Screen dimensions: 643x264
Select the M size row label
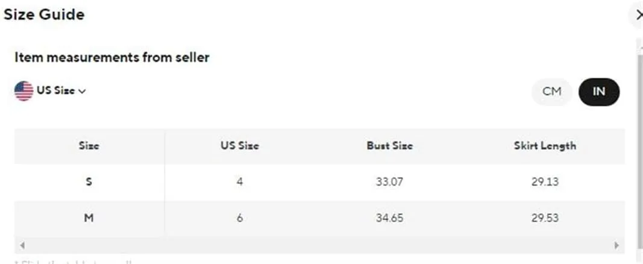point(89,218)
